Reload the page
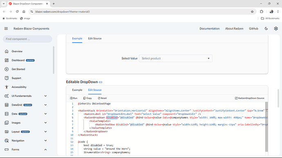282x158 pixels. (17, 12)
